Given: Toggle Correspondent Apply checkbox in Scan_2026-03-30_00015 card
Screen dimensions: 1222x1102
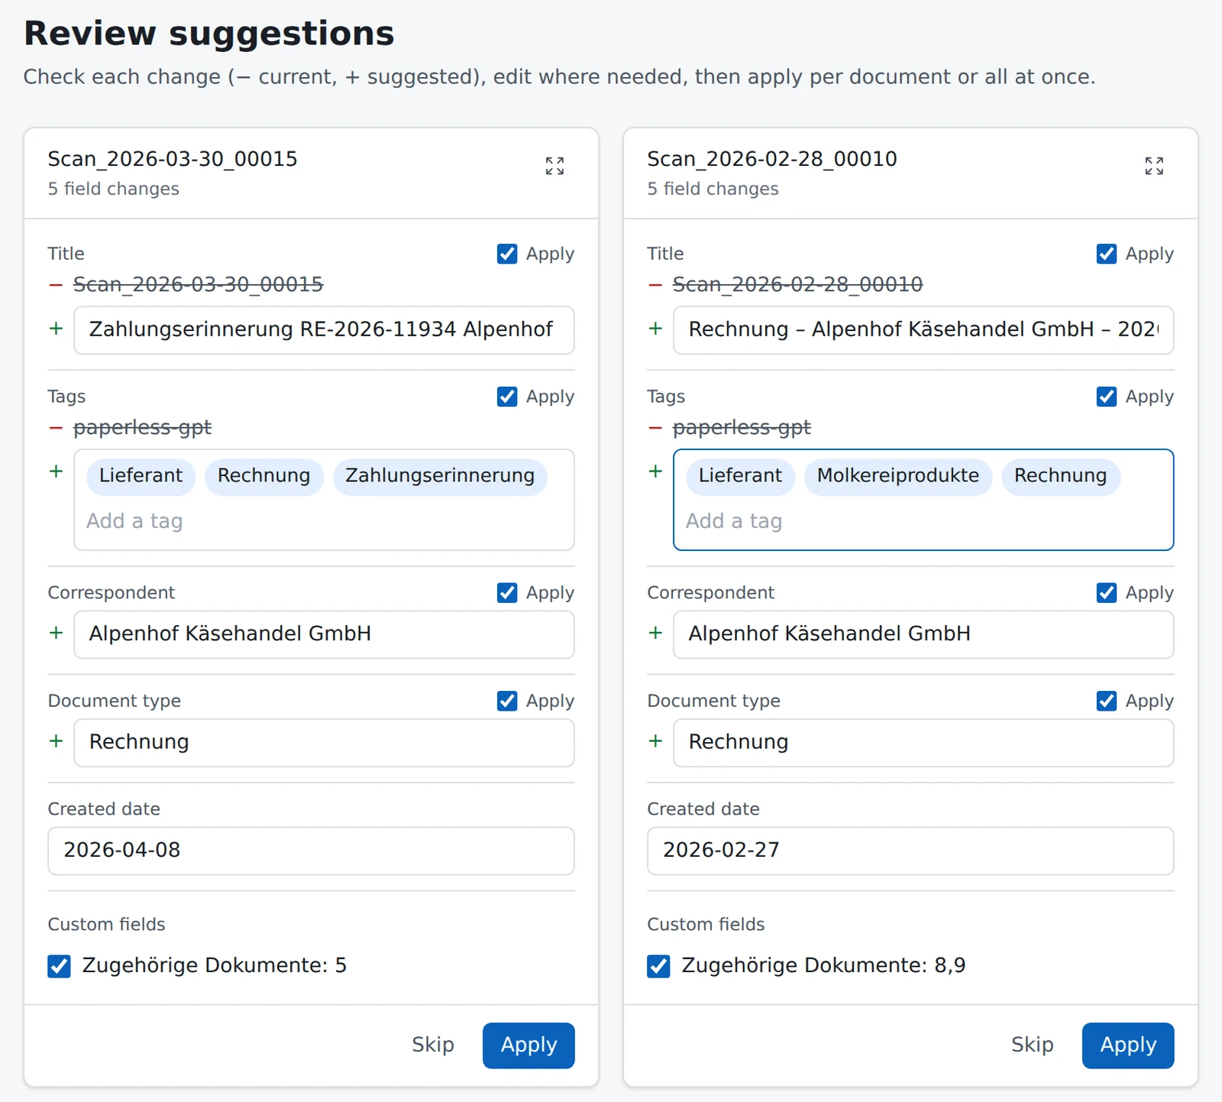Looking at the screenshot, I should coord(507,593).
